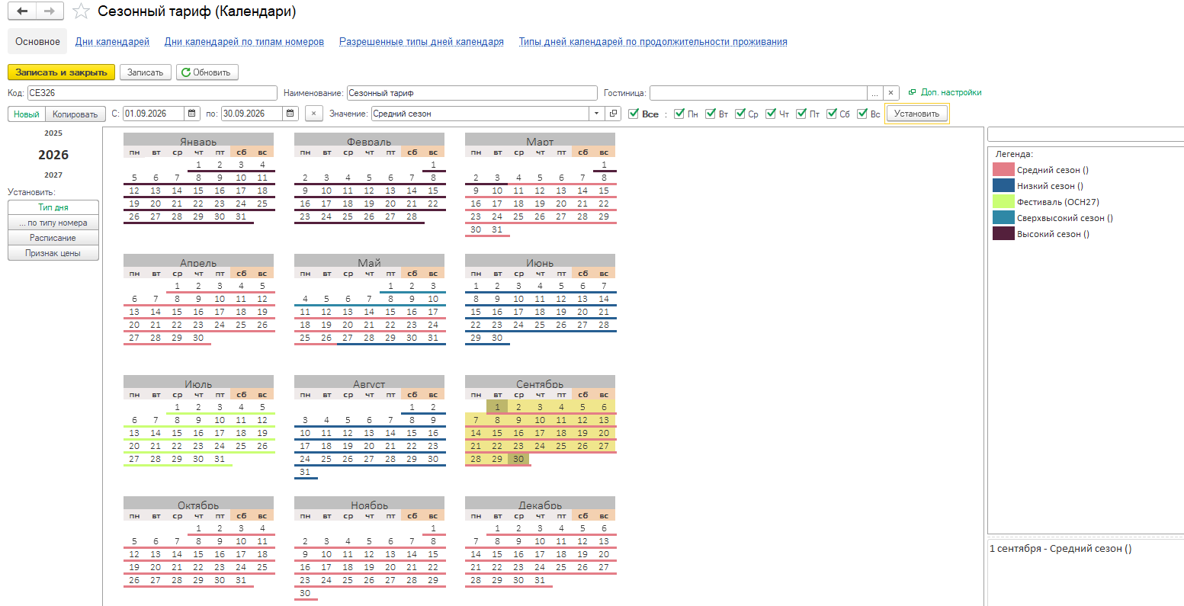Click the back navigation arrow
Image resolution: width=1184 pixels, height=606 pixels.
tap(23, 11)
